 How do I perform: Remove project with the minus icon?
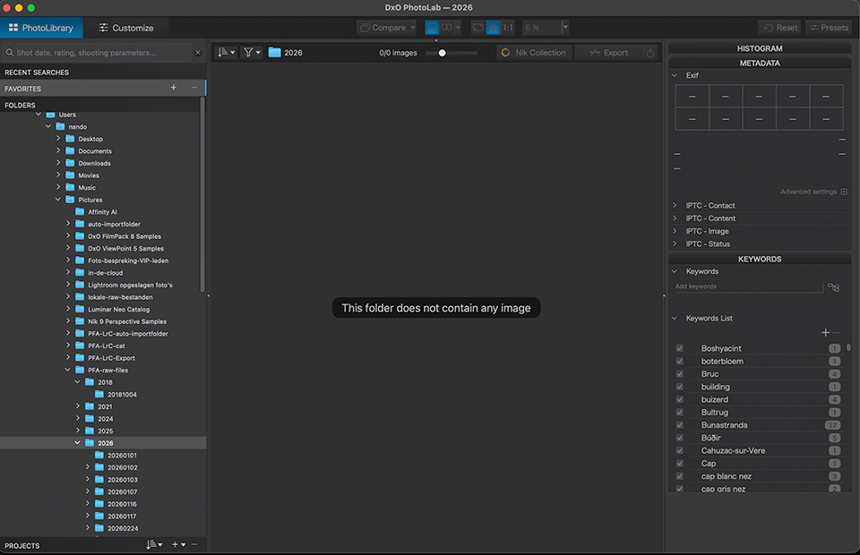tap(194, 544)
